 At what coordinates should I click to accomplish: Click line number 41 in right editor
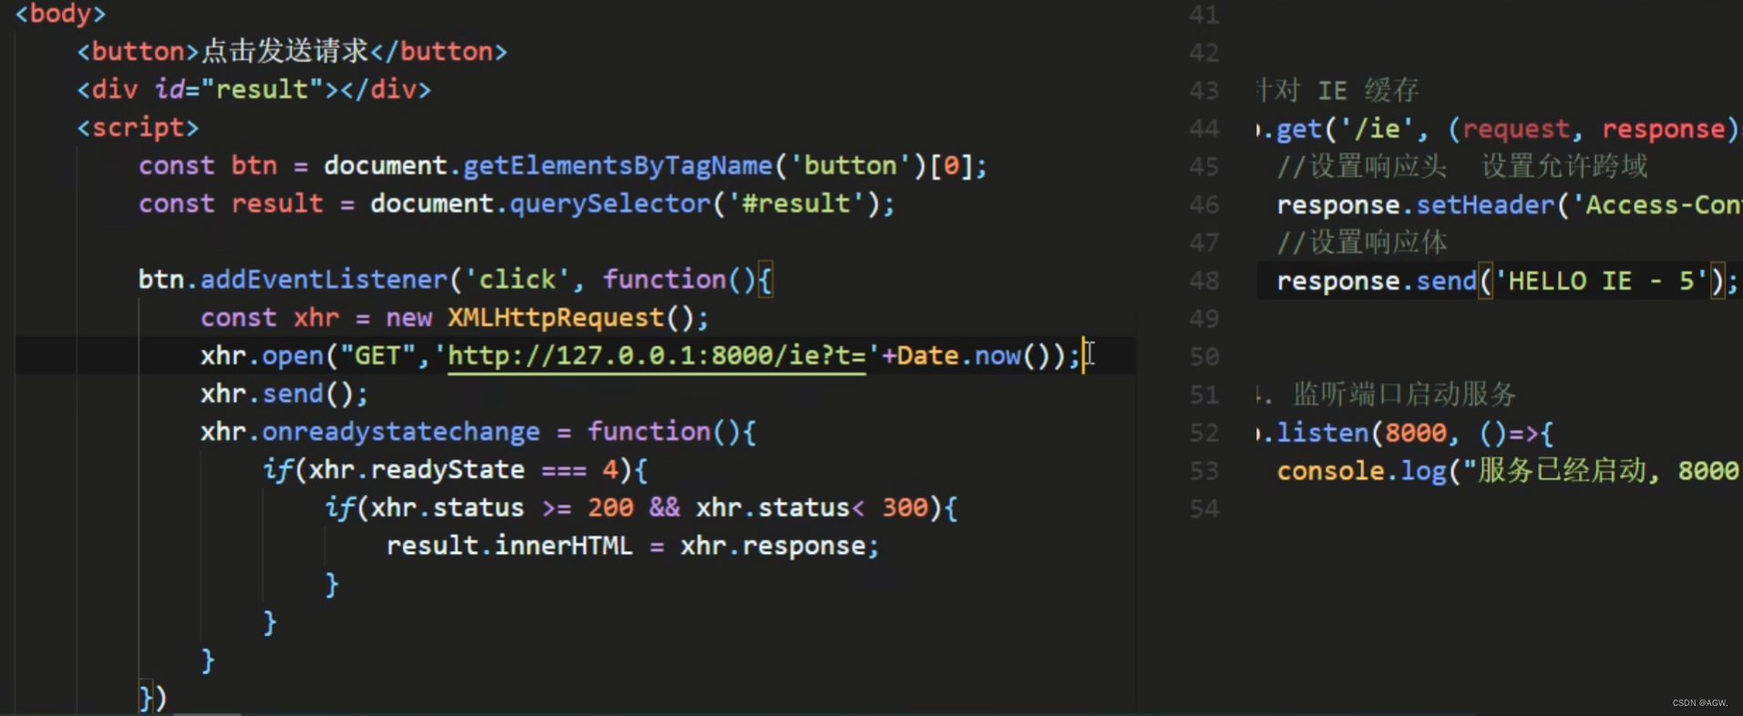point(1203,15)
